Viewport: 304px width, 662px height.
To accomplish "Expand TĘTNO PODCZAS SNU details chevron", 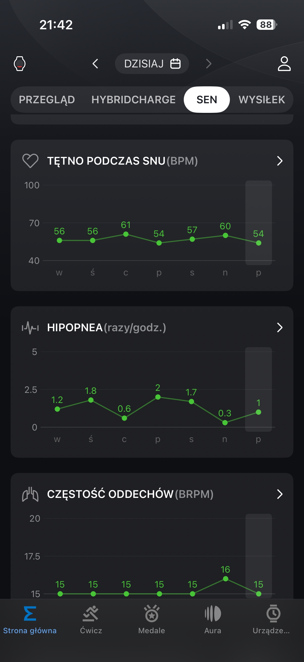I will [x=280, y=161].
